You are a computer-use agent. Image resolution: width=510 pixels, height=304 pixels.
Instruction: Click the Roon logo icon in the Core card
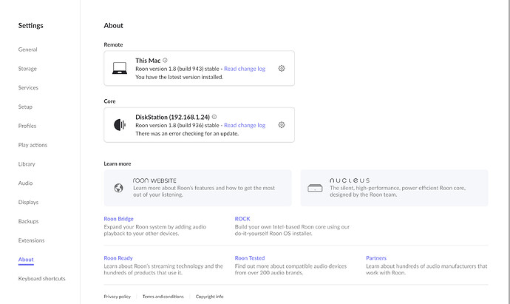pyautogui.click(x=120, y=125)
